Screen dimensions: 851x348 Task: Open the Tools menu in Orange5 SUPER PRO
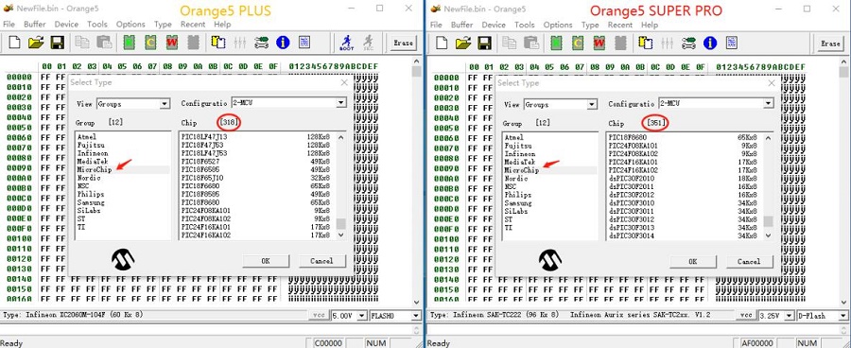click(x=524, y=25)
